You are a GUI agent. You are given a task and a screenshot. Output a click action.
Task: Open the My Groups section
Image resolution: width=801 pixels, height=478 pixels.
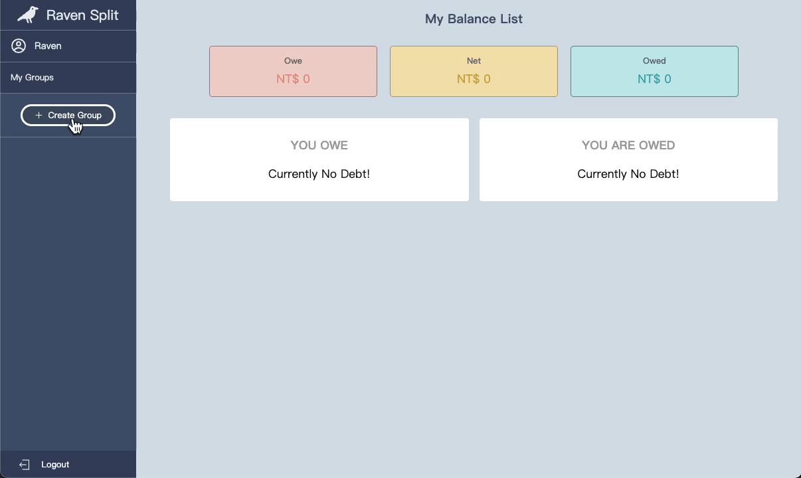tap(32, 77)
